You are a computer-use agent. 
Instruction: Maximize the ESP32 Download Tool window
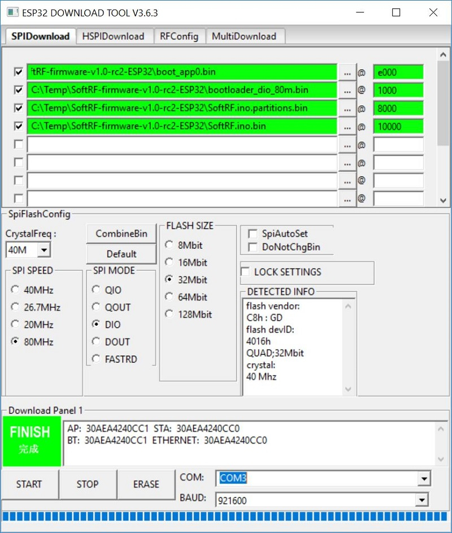point(396,12)
